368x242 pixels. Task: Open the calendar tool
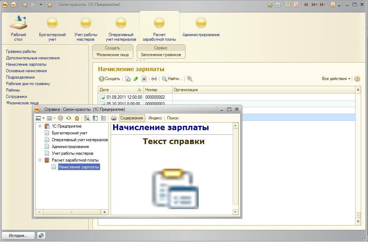pos(296,5)
